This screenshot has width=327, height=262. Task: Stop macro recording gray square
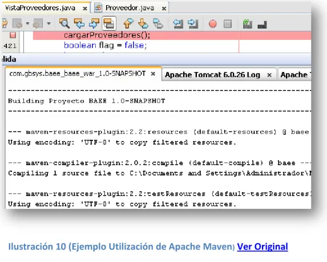point(228,24)
